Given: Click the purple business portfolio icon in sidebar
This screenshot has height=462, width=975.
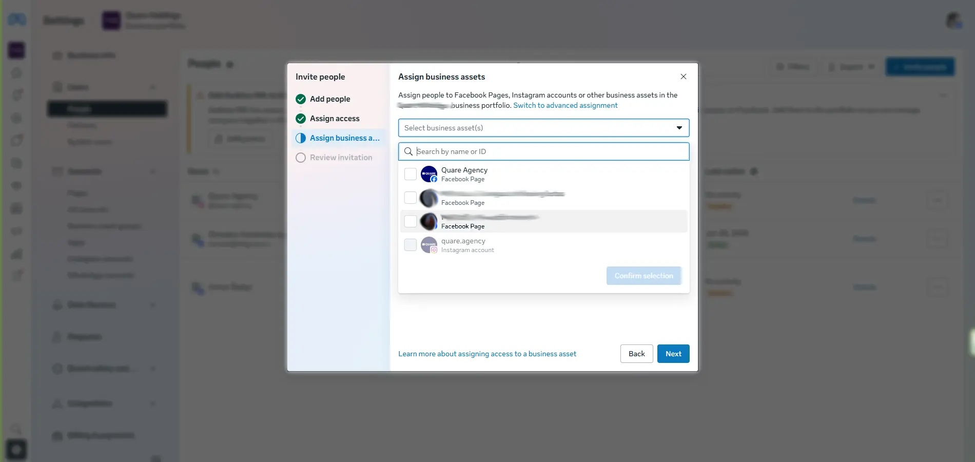Looking at the screenshot, I should [16, 50].
